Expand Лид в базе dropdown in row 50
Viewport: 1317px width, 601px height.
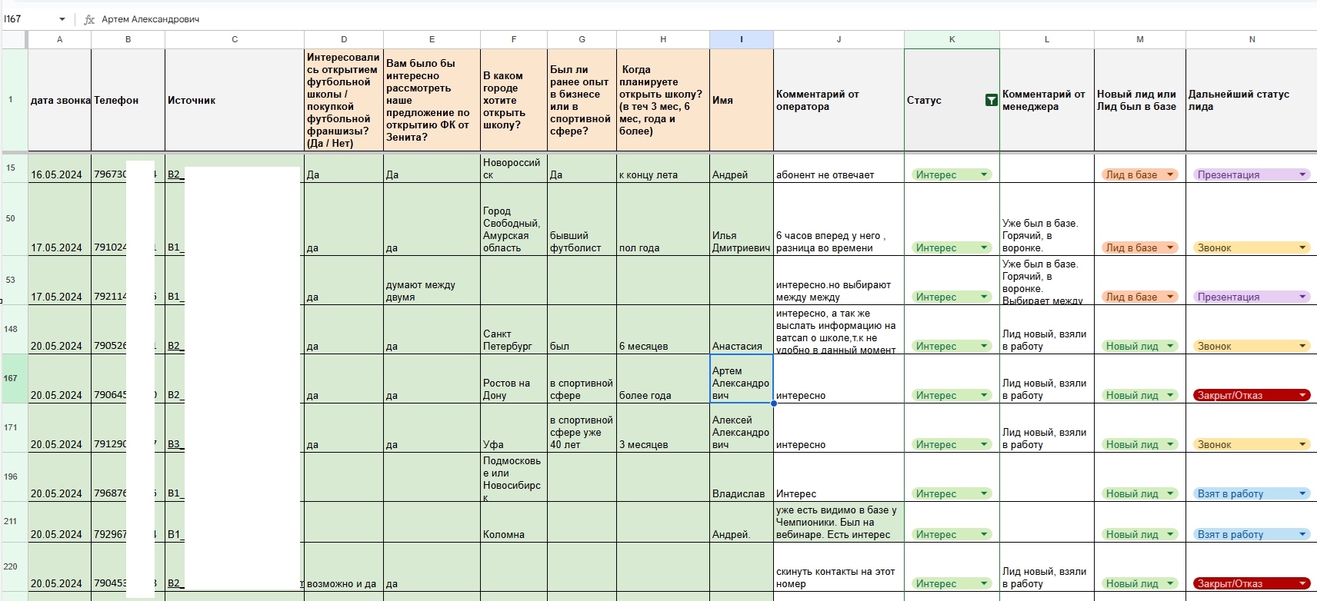(x=1170, y=248)
